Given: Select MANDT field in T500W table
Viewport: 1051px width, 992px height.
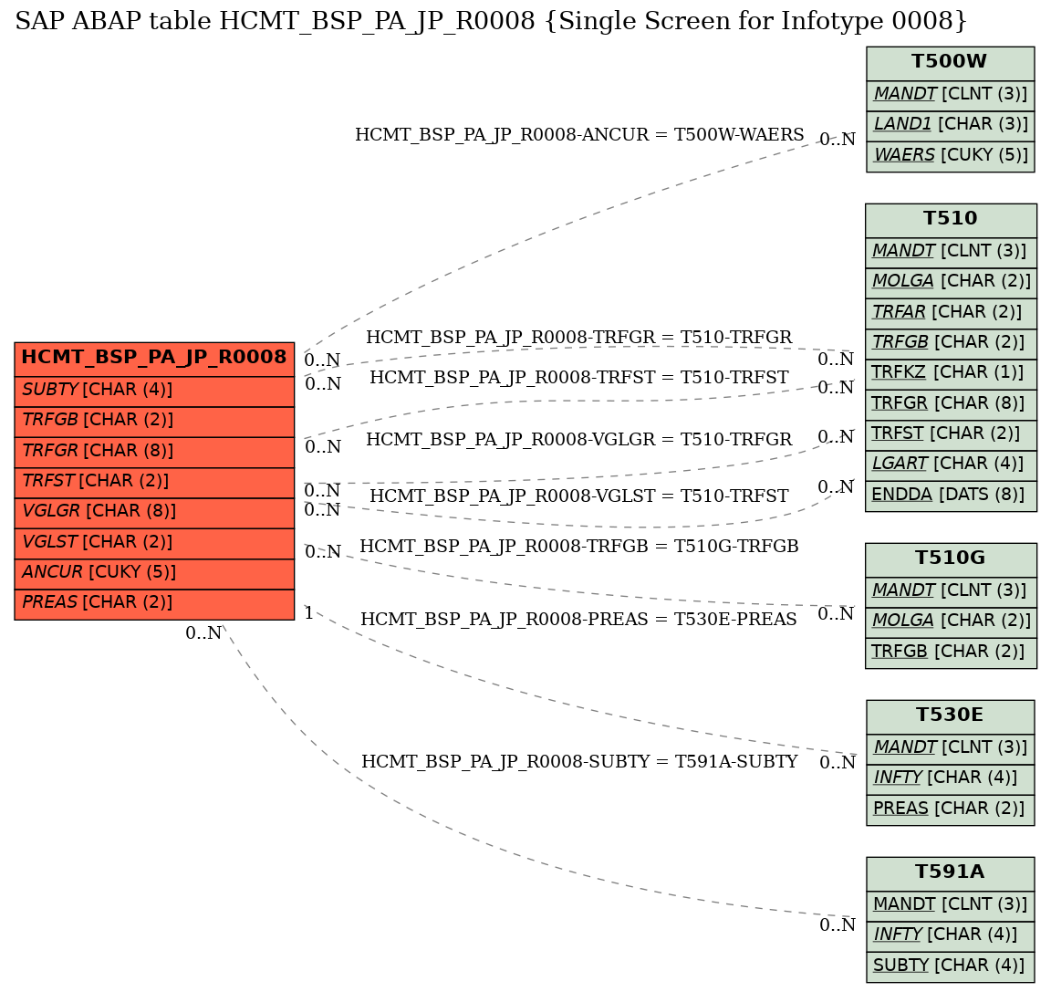Looking at the screenshot, I should [950, 95].
